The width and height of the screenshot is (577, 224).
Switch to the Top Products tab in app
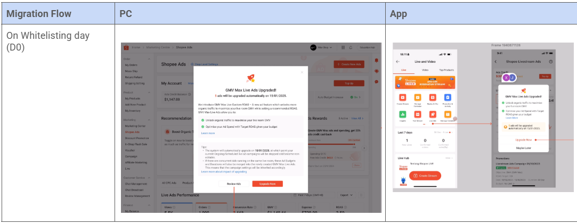pyautogui.click(x=446, y=70)
